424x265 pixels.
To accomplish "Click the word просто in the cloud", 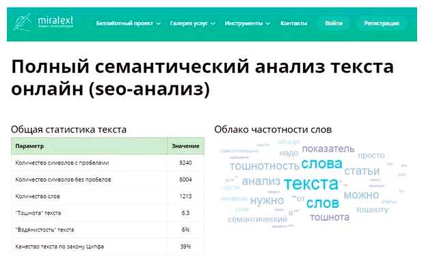I will (x=371, y=156).
